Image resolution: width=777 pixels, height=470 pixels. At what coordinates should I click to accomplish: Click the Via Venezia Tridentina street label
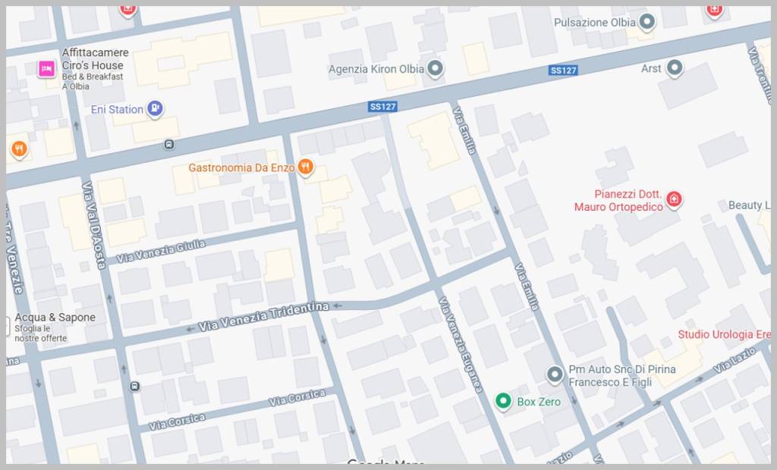click(263, 316)
